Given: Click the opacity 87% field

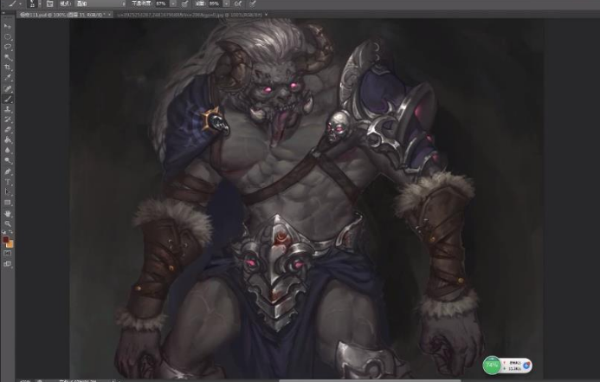Looking at the screenshot, I should (161, 3).
